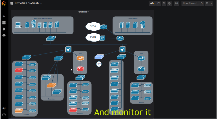The height and width of the screenshot is (119, 217).
Task: Click the 52.94 cloud shape
Action: coord(93,26)
